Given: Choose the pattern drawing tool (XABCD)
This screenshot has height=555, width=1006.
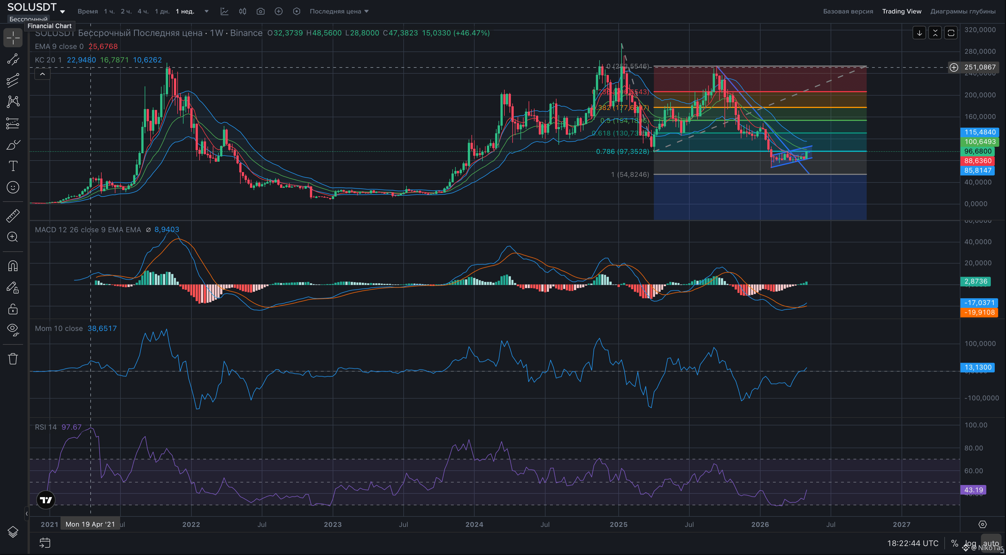Looking at the screenshot, I should click(x=13, y=102).
